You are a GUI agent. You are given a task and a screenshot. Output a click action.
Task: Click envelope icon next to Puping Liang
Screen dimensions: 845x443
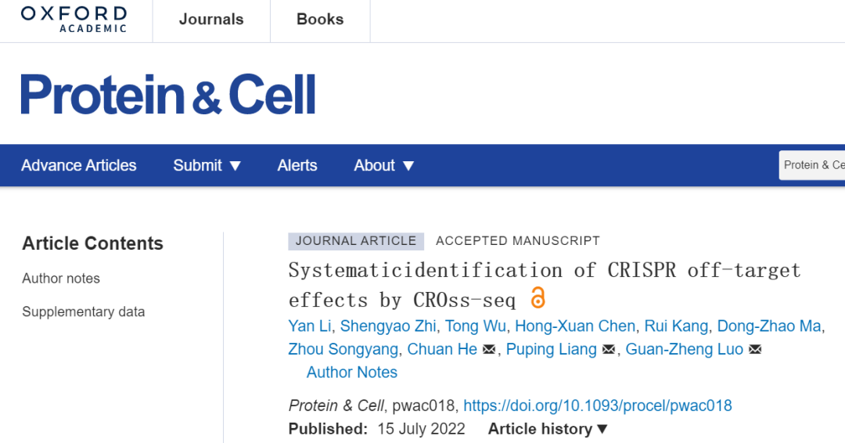click(609, 349)
